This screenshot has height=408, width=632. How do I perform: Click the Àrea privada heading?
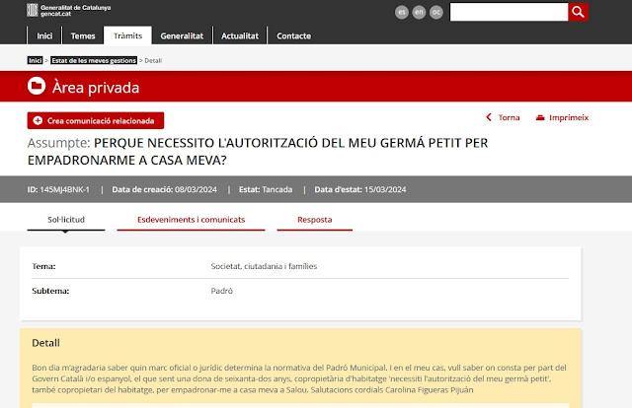(96, 88)
